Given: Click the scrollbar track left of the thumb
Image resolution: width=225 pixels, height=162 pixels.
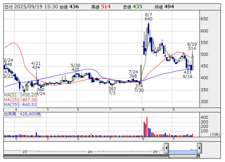Looking at the screenshot, I should 86,156.
